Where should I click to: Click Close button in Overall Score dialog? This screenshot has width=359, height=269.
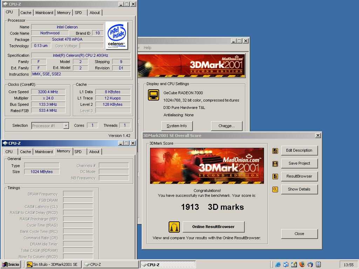299,234
